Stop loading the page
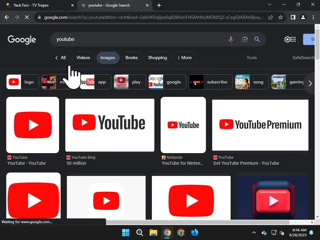Screen dimensions: 320x240 27,17
